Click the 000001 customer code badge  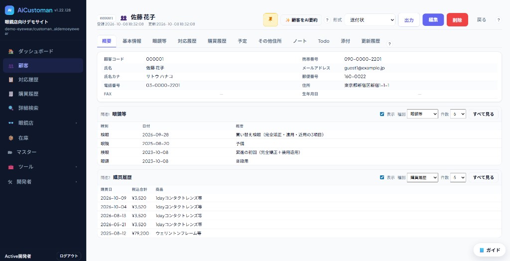click(x=107, y=18)
